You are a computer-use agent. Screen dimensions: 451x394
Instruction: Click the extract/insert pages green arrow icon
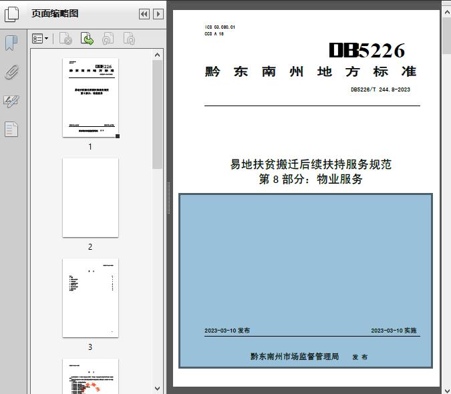[x=87, y=39]
